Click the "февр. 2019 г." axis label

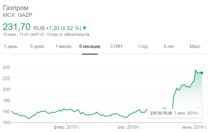67,127
